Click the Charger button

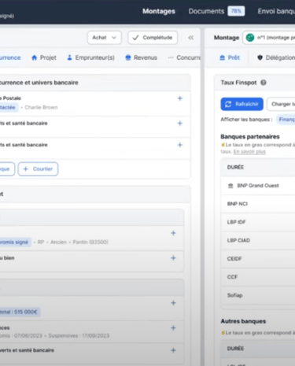point(281,104)
